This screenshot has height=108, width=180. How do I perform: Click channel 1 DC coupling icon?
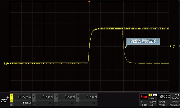(x=12, y=100)
